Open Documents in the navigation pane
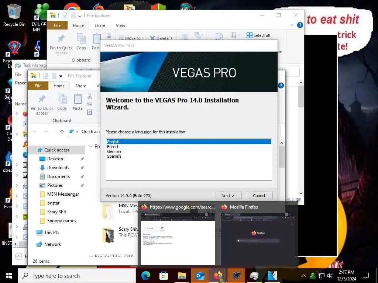 pos(58,177)
